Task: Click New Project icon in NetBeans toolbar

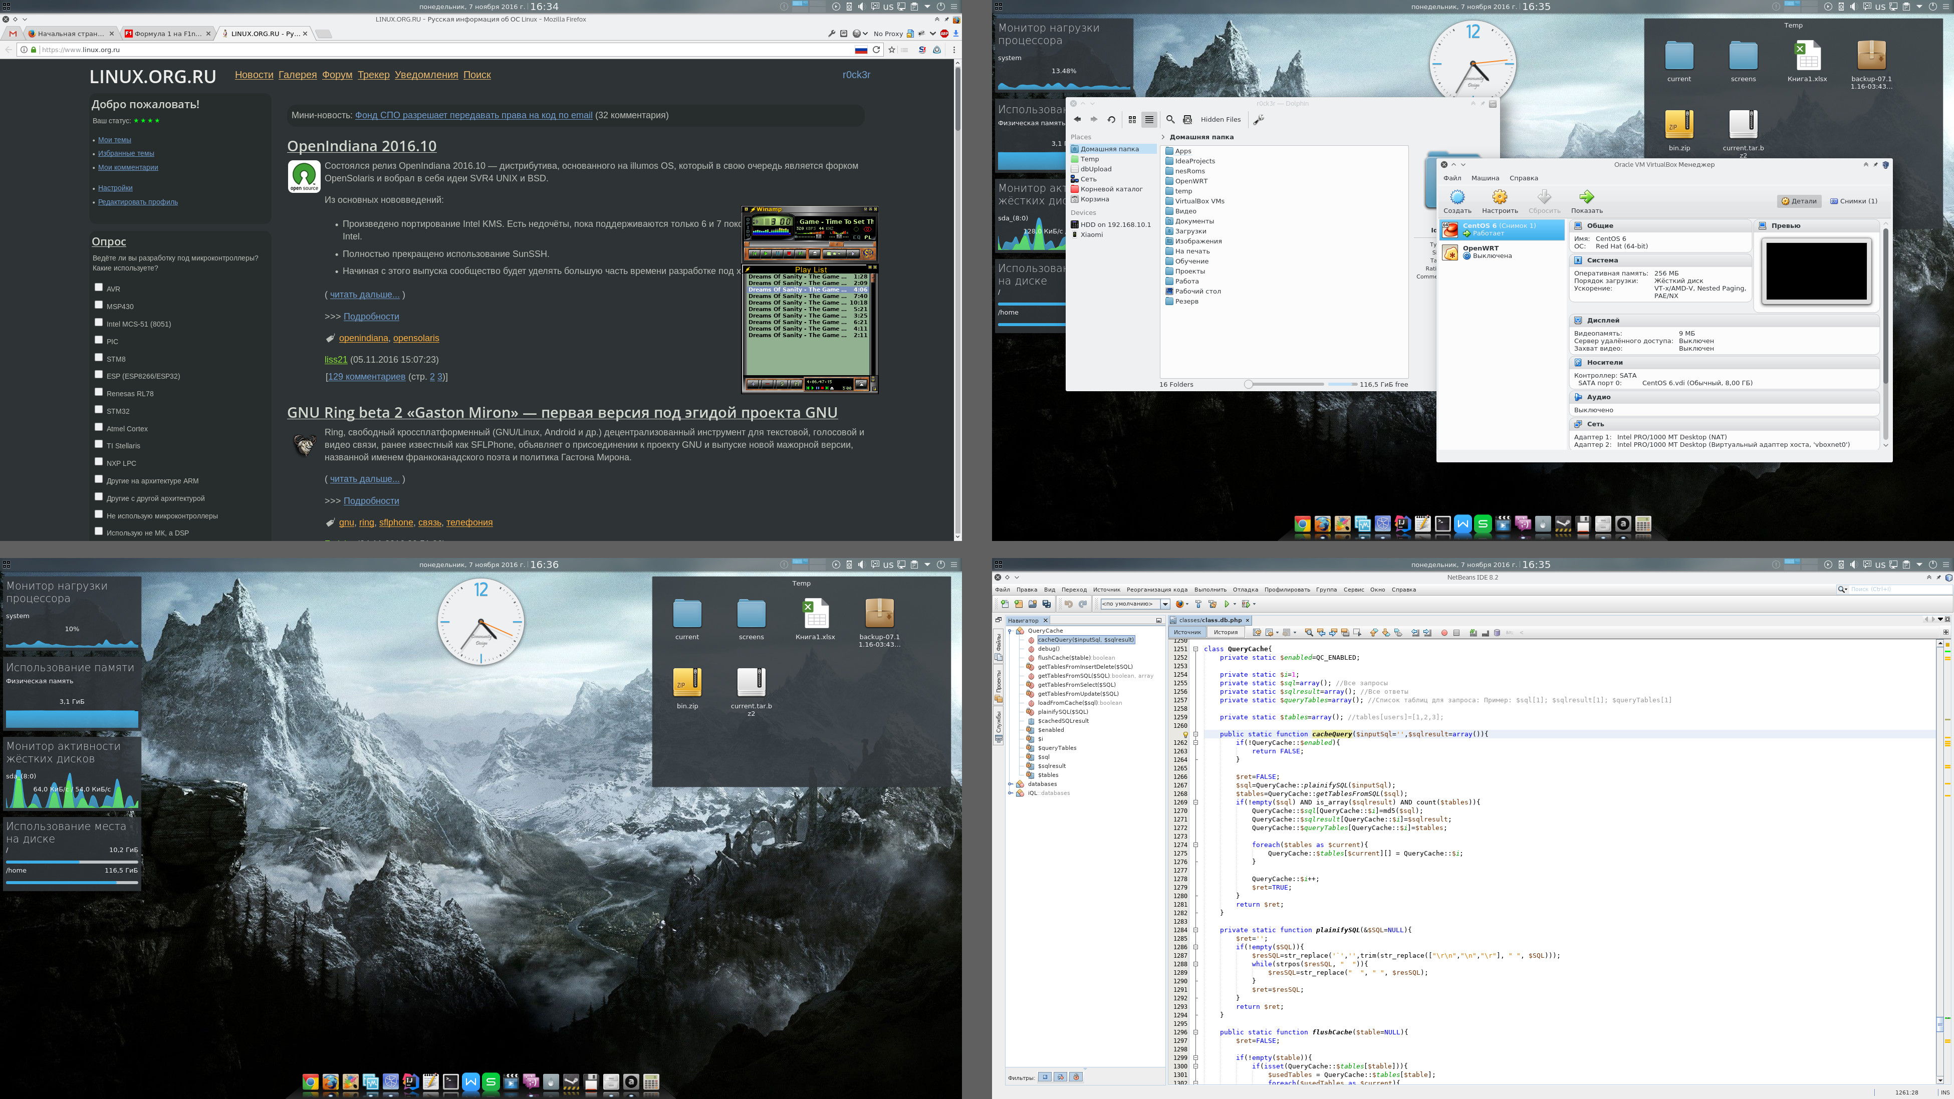Action: (1018, 605)
